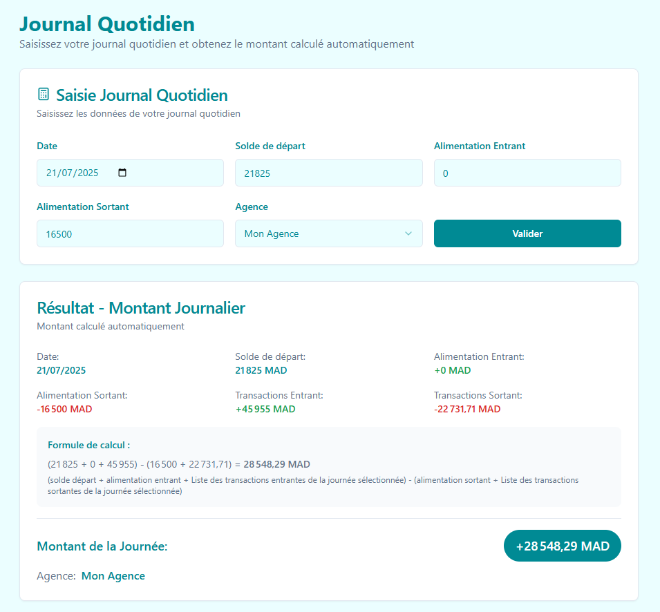Viewport: 660px width, 612px height.
Task: Select the Formule de calcul heading
Action: pyautogui.click(x=84, y=445)
